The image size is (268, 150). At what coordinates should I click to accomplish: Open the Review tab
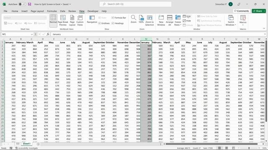pos(72,11)
